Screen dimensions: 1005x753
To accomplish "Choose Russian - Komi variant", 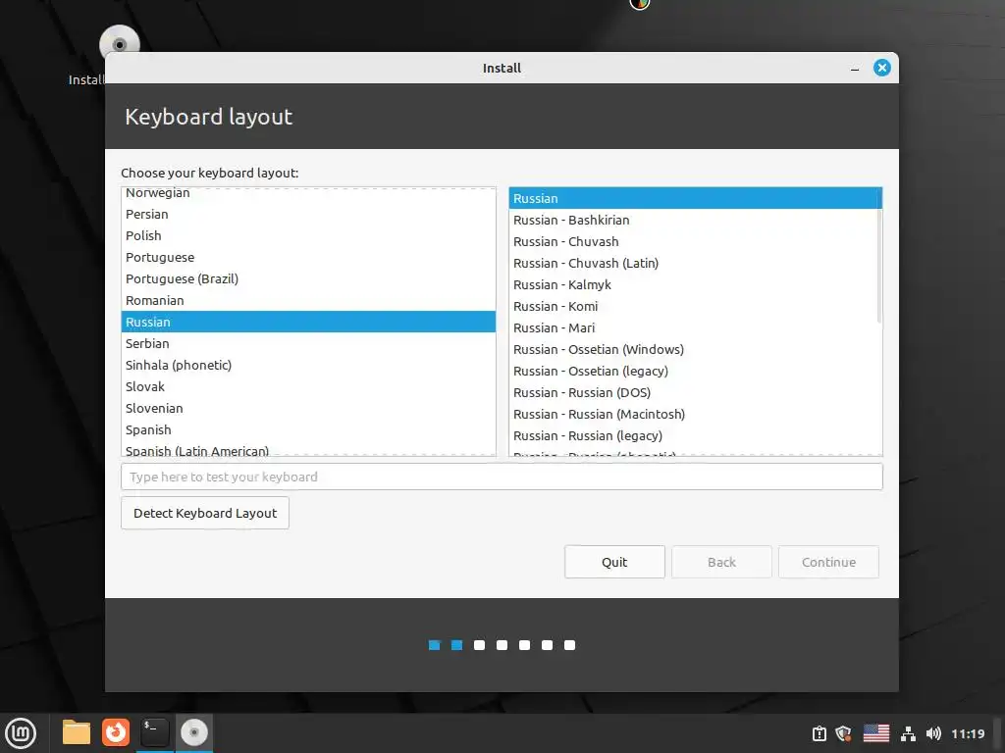I will (x=696, y=306).
